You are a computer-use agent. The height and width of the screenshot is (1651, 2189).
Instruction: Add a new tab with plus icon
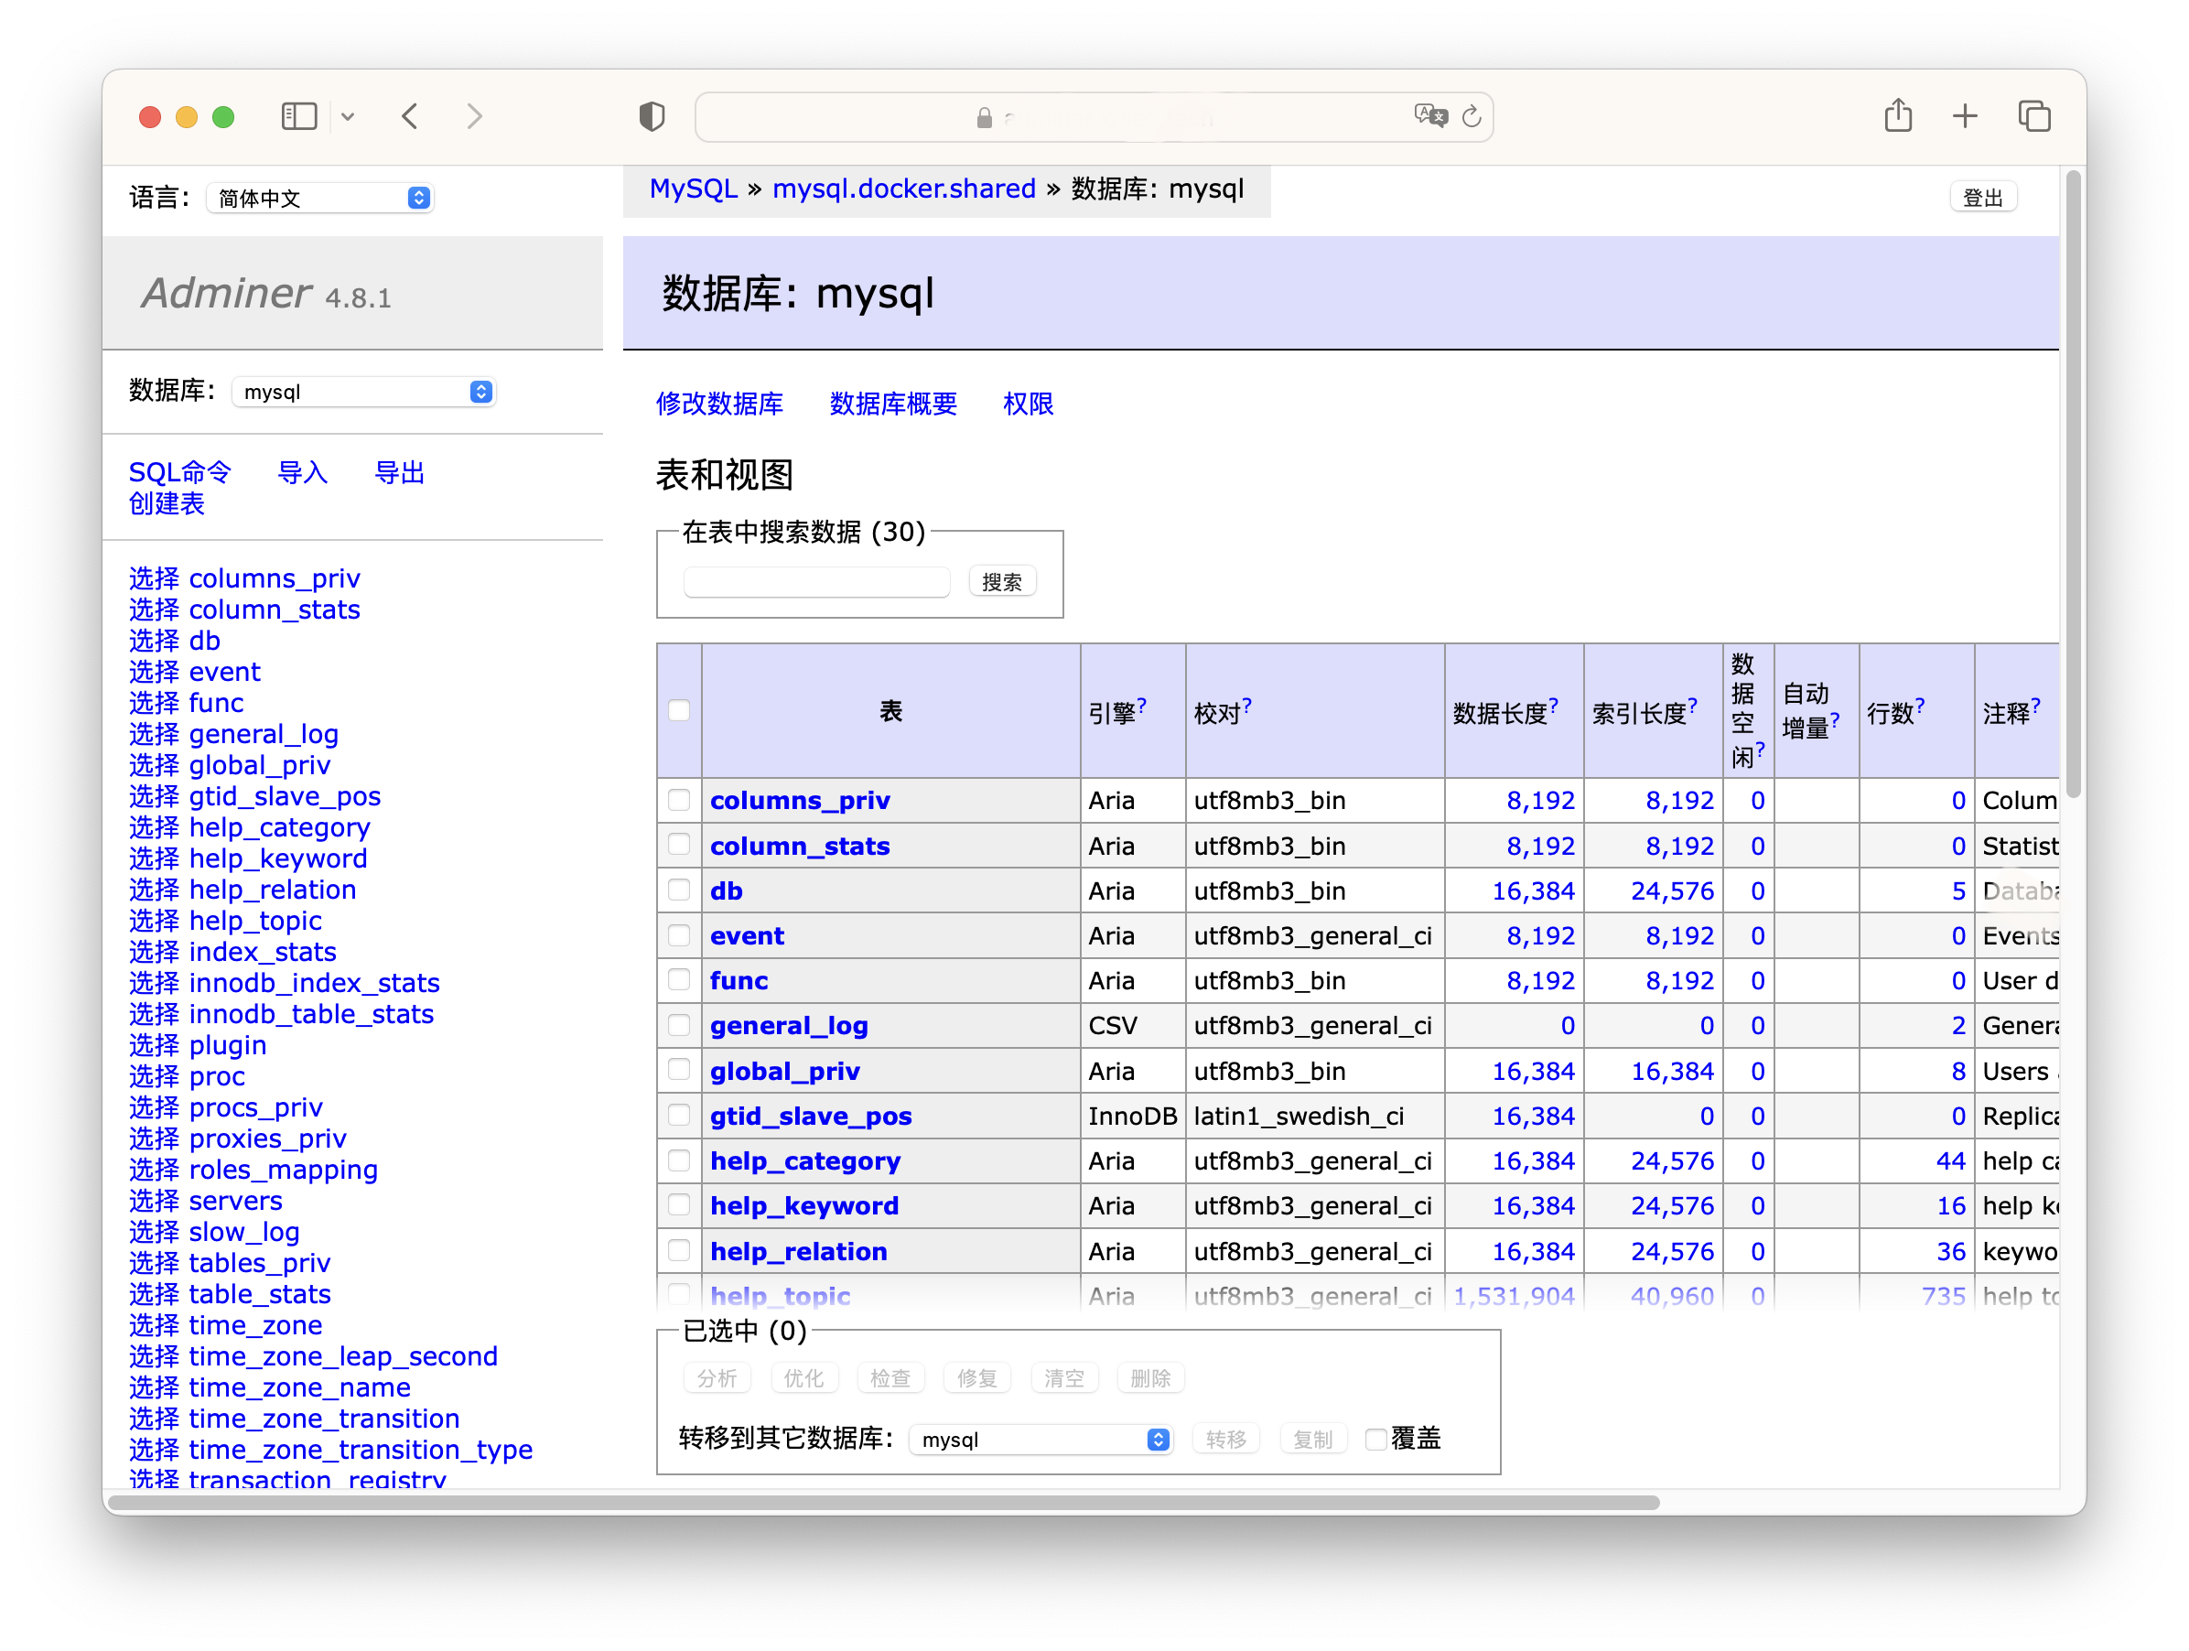[x=1966, y=117]
